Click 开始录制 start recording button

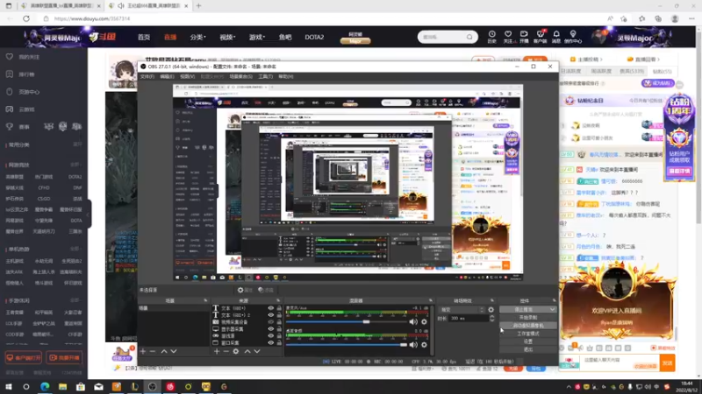528,318
